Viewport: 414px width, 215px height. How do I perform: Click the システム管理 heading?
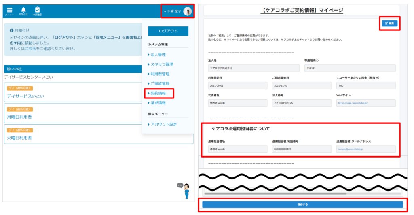(x=158, y=44)
